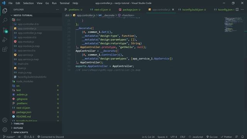Open notifications bell icon
Image resolution: width=247 pixels, height=139 pixels.
tap(242, 137)
